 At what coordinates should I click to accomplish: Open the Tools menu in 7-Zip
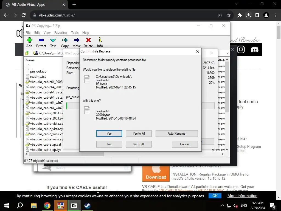[75, 33]
